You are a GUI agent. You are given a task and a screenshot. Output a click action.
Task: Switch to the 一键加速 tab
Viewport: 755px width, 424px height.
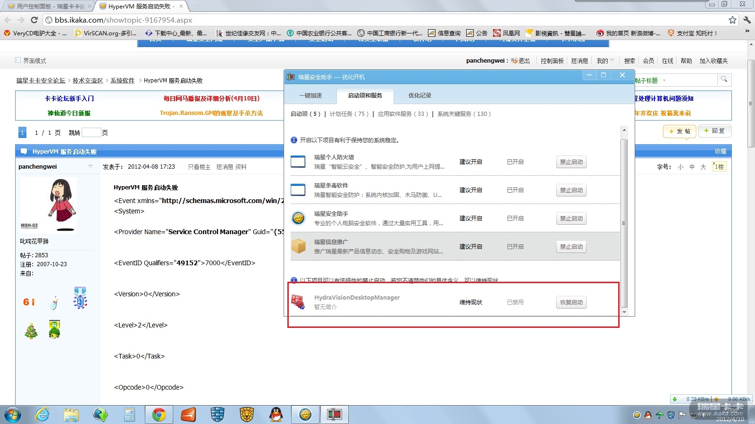(310, 96)
